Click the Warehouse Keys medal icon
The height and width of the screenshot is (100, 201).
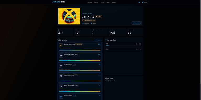tap(61, 76)
